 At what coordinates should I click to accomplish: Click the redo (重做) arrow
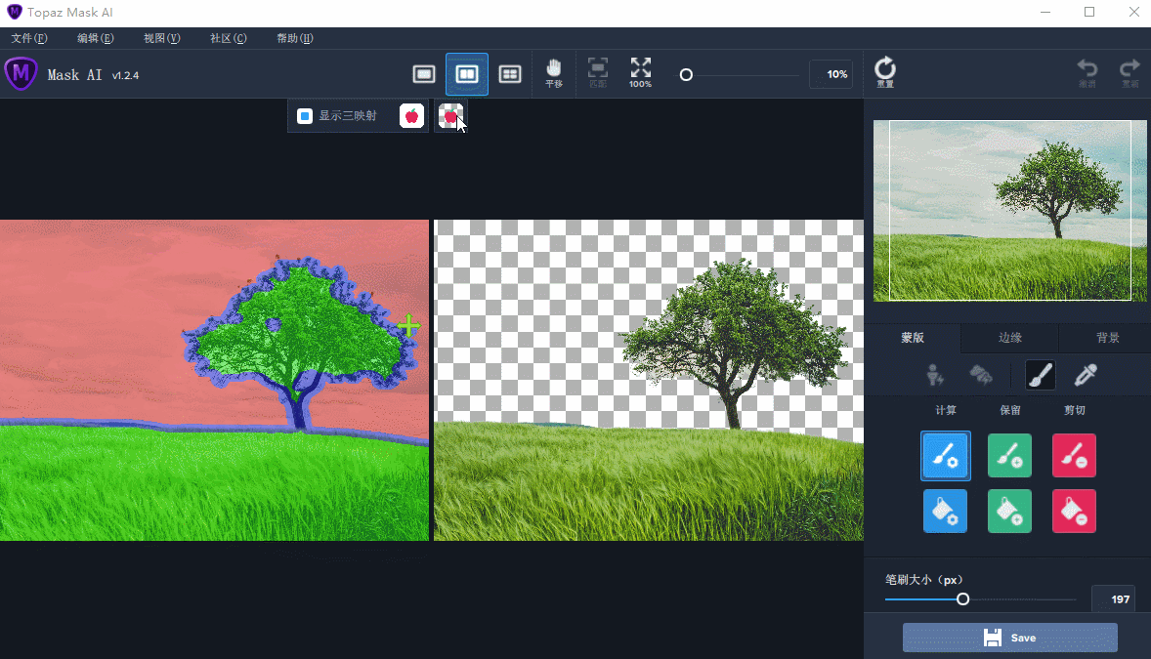click(x=1130, y=73)
